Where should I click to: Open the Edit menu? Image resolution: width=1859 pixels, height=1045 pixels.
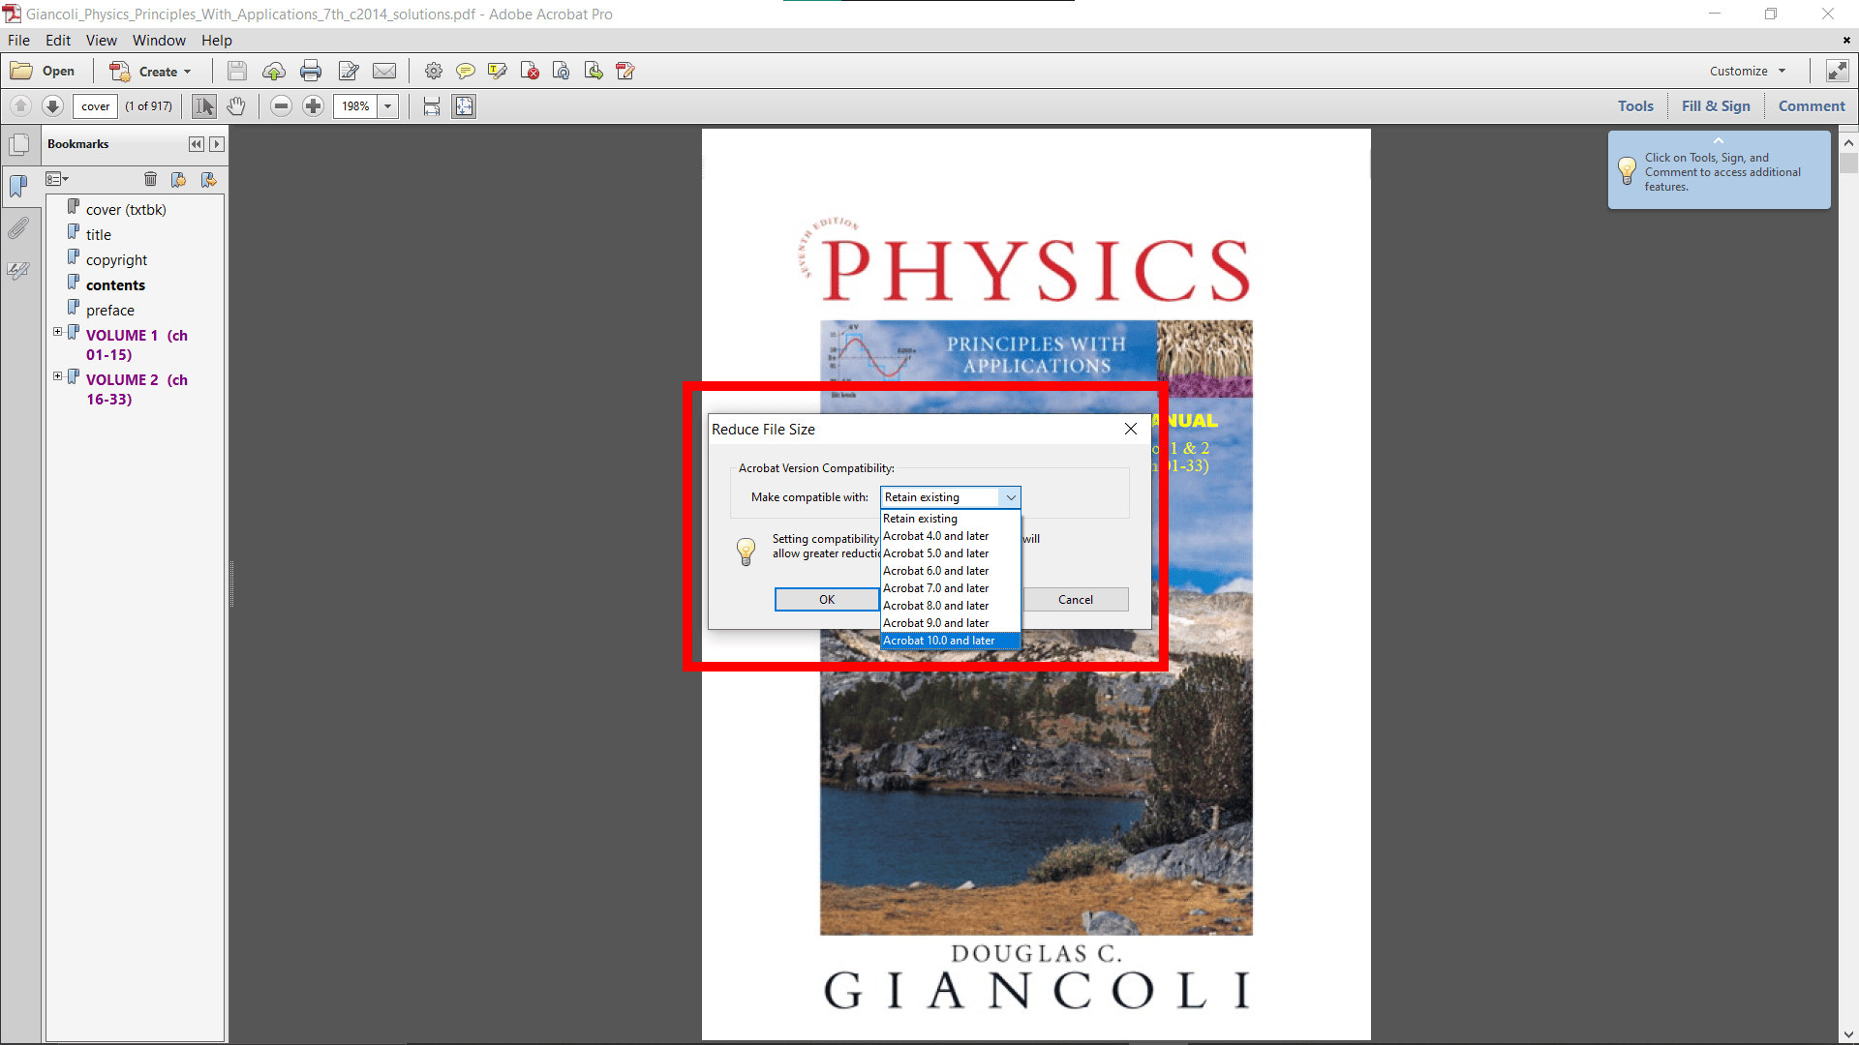coord(57,40)
